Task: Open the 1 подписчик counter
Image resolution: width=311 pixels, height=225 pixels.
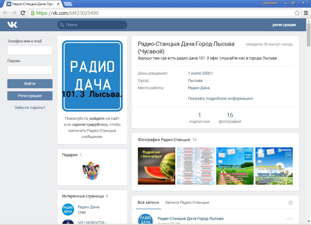Action: pos(200,118)
